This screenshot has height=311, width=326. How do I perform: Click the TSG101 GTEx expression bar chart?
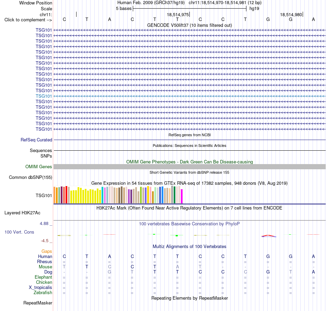tap(118, 195)
